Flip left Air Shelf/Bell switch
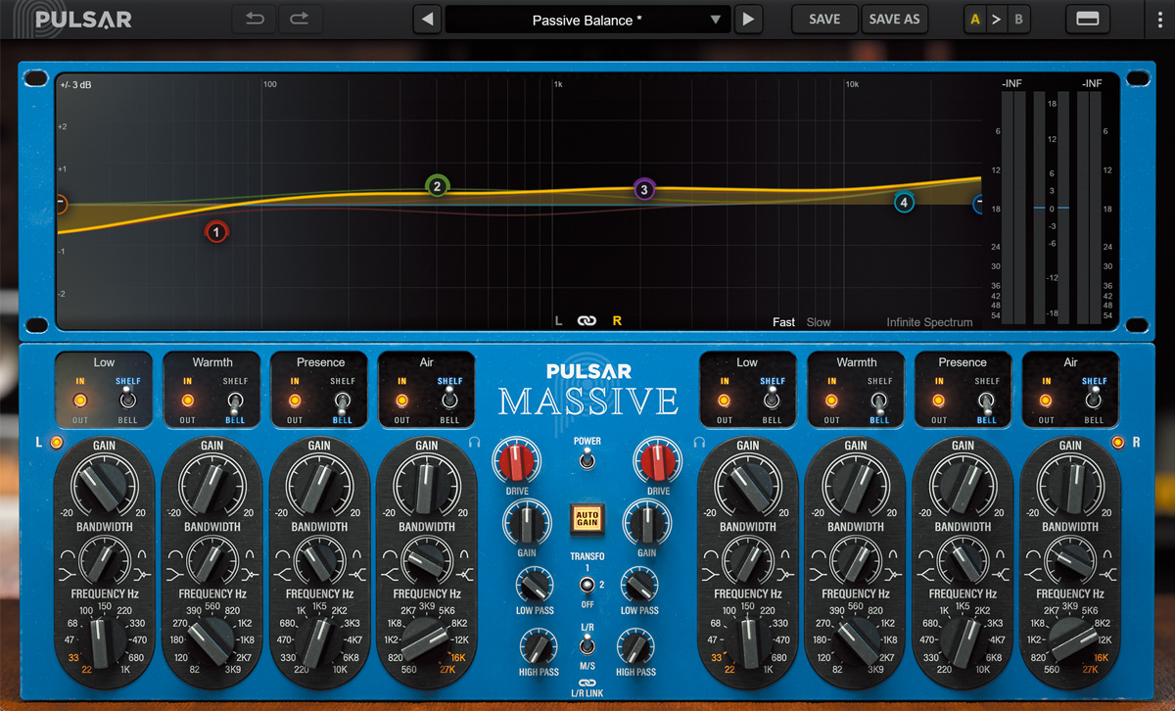This screenshot has width=1175, height=711. pos(449,400)
